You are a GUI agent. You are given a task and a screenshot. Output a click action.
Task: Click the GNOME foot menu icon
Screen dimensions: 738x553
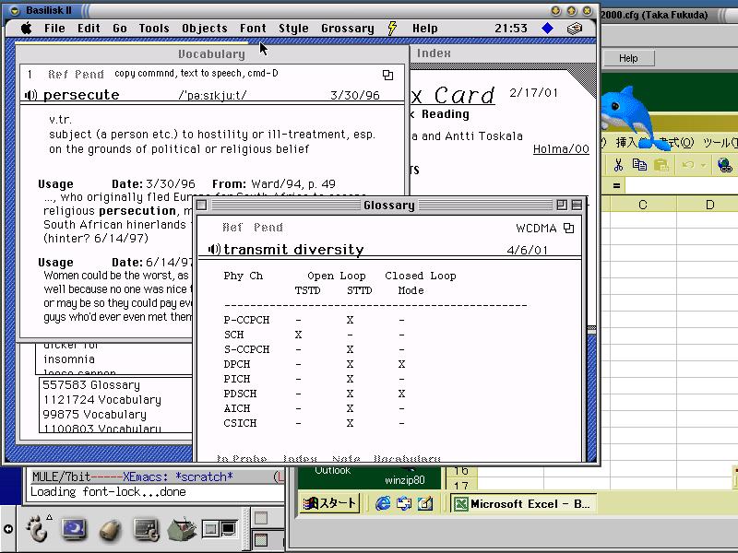pyautogui.click(x=37, y=529)
